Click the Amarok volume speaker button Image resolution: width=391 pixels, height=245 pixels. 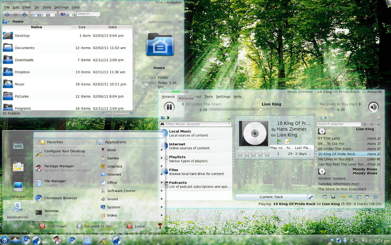pyautogui.click(x=373, y=107)
